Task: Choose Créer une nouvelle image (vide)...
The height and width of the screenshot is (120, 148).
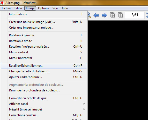Action: pos(44,22)
